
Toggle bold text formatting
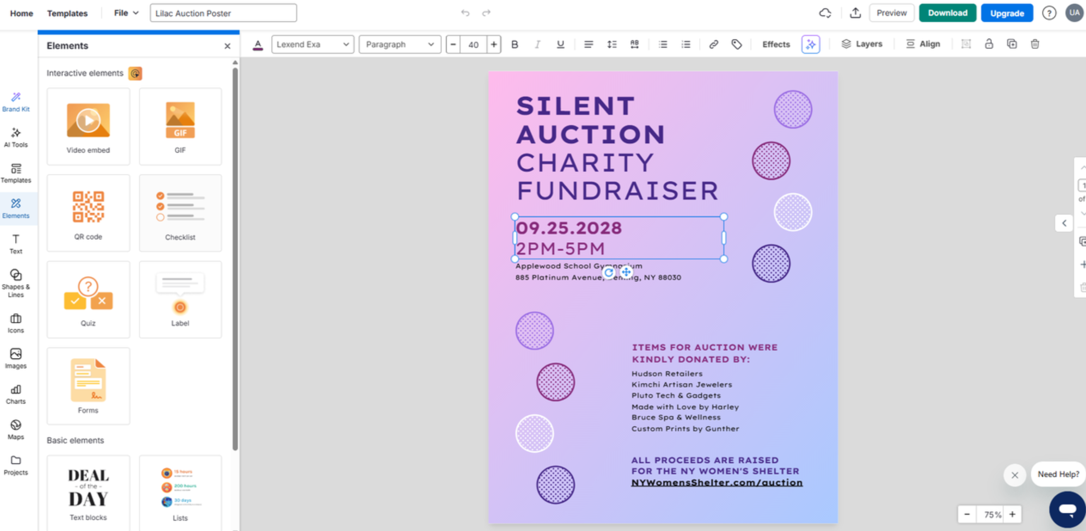(x=514, y=44)
